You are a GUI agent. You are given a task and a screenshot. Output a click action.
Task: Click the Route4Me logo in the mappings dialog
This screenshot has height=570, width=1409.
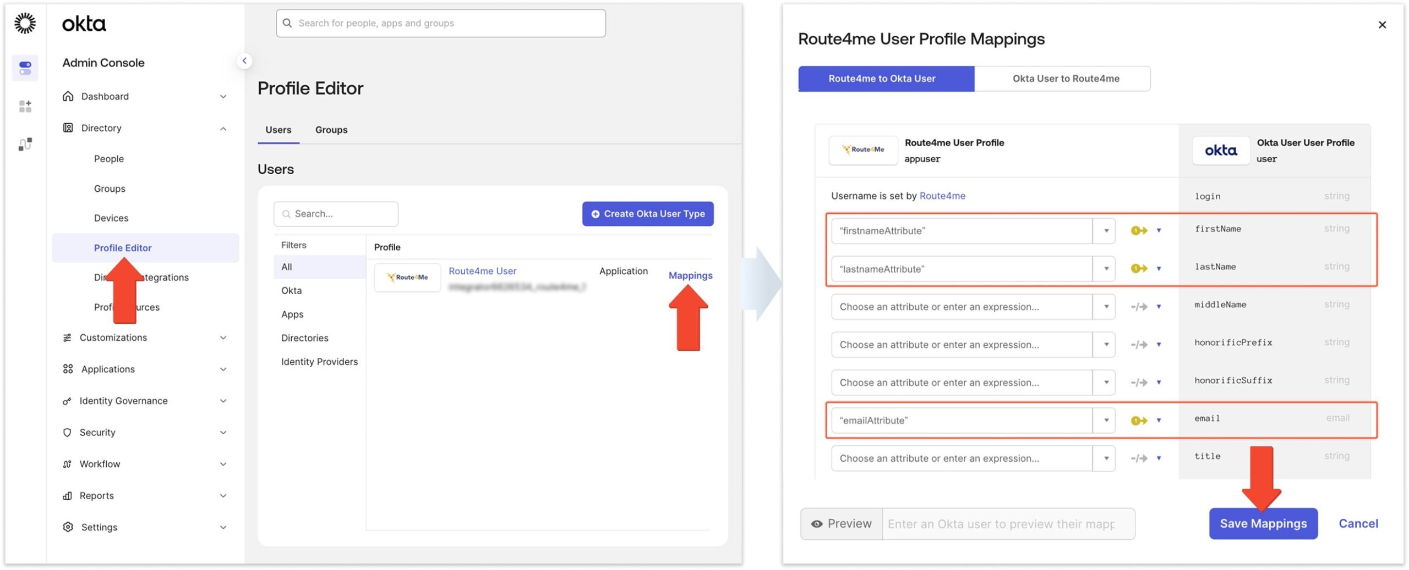pos(863,150)
